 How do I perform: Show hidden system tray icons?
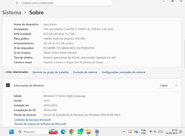click(x=124, y=132)
